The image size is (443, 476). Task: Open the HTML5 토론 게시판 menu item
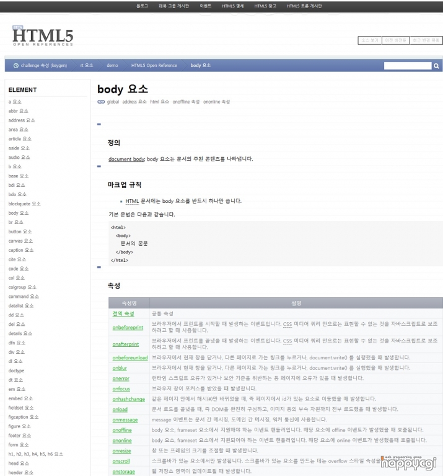[x=304, y=6]
